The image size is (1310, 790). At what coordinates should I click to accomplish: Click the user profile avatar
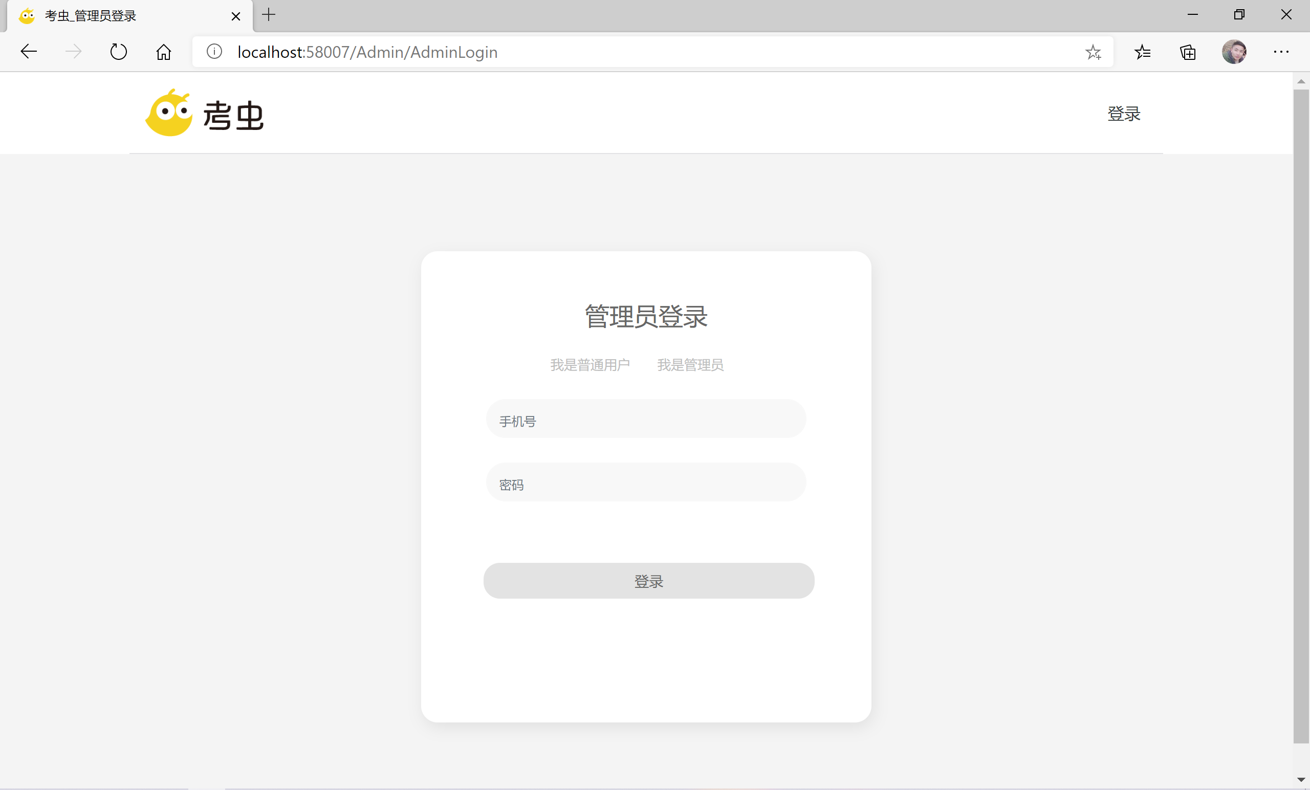(1234, 52)
